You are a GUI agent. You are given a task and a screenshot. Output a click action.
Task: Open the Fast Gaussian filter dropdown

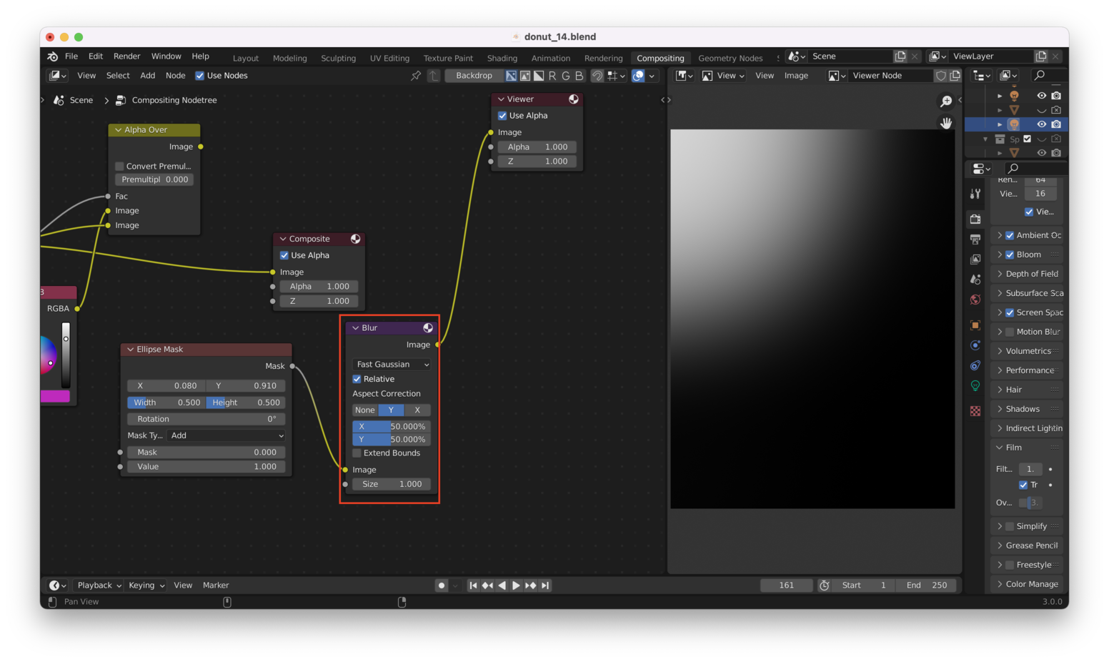(391, 364)
